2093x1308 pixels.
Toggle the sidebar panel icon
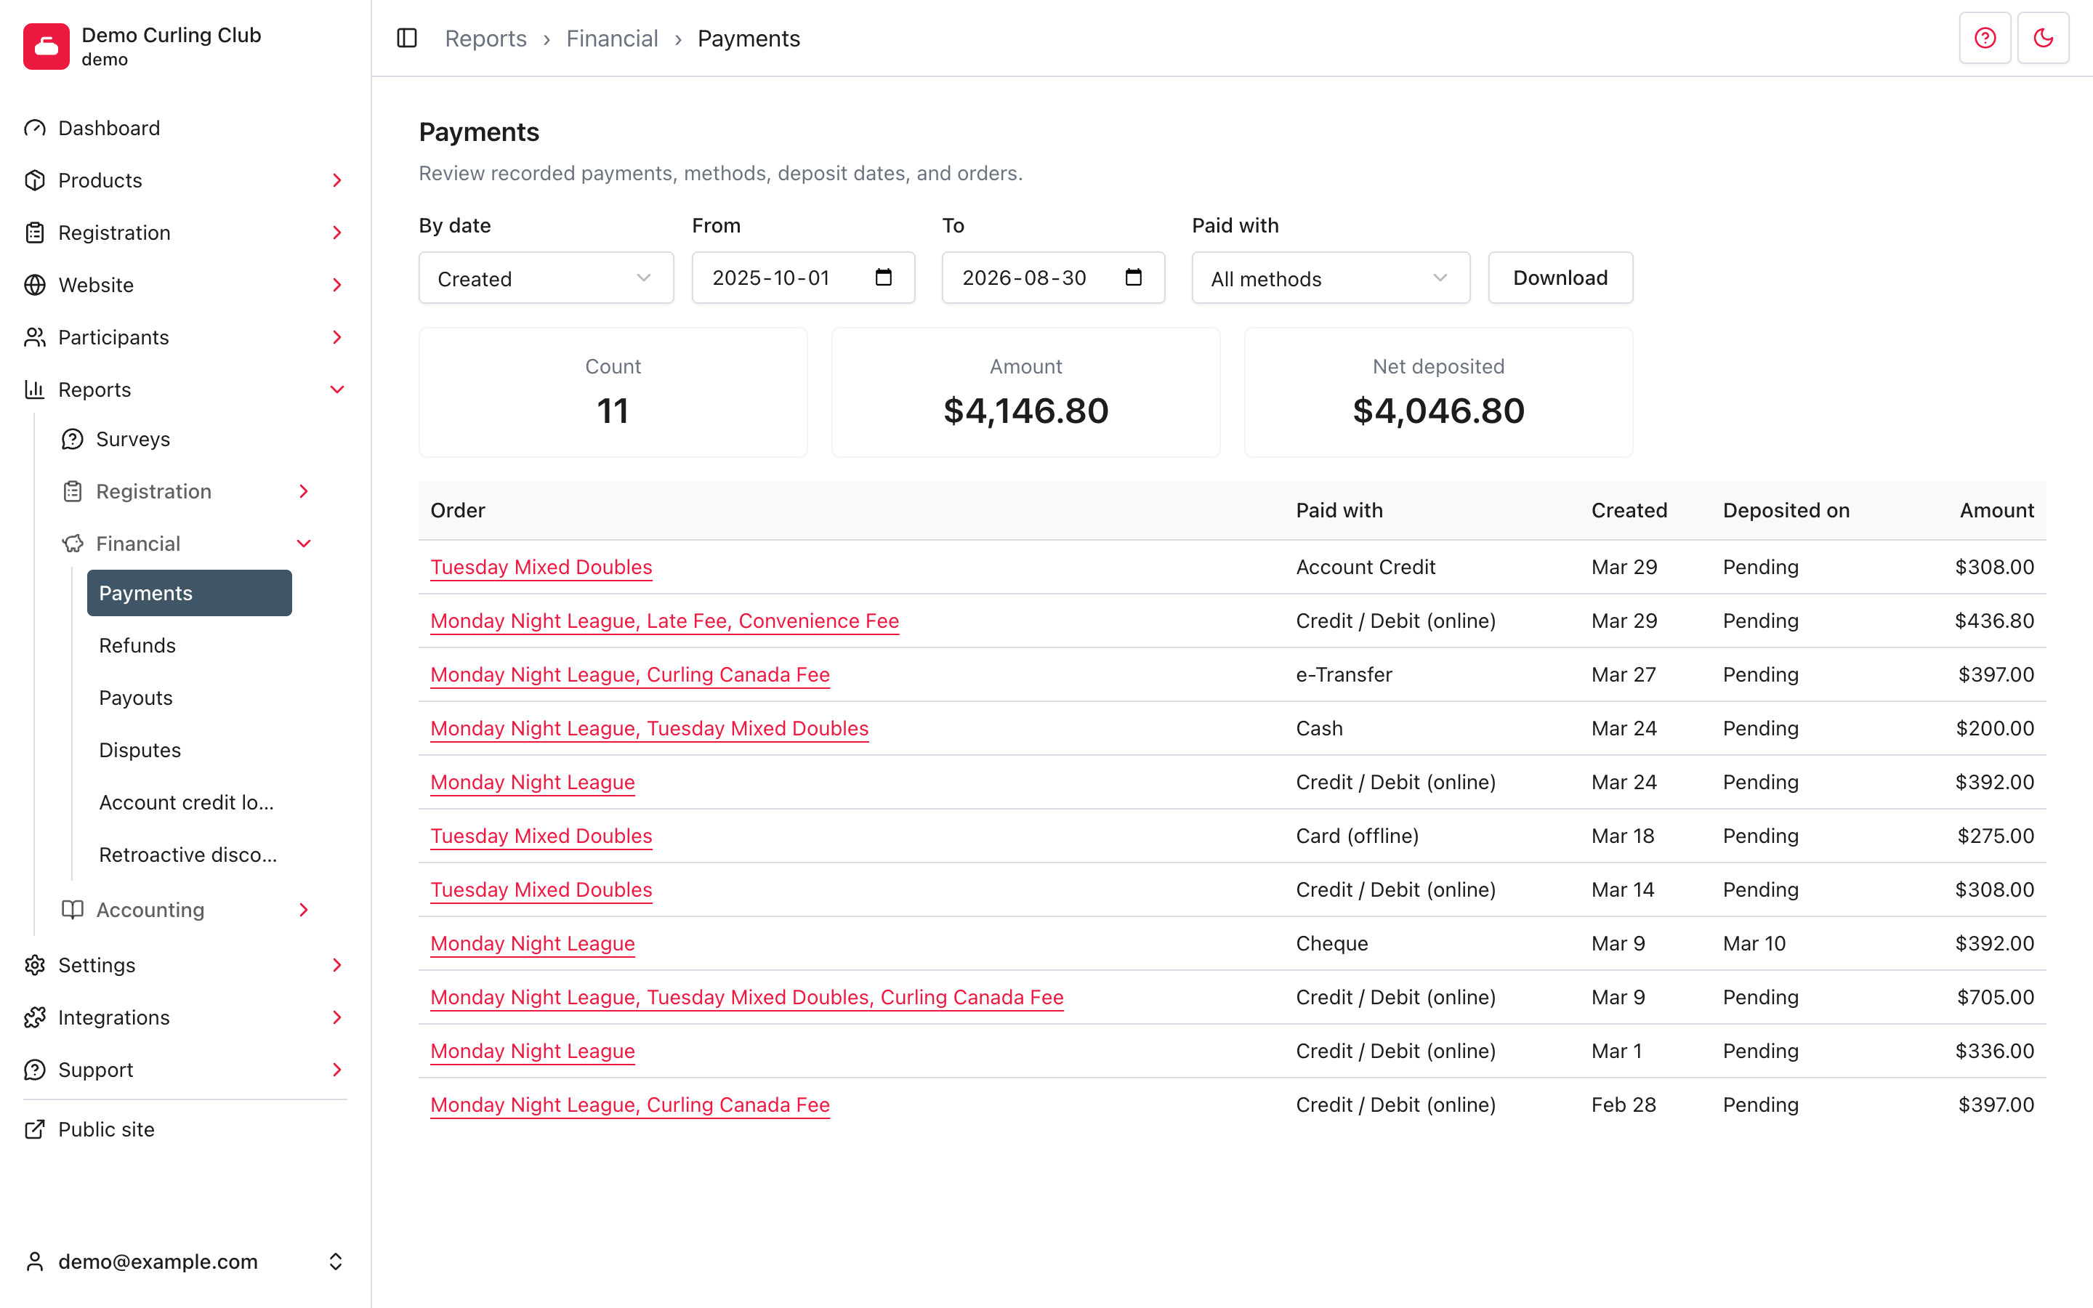[x=406, y=38]
